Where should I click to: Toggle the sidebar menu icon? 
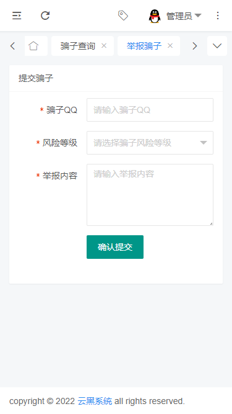[x=17, y=16]
